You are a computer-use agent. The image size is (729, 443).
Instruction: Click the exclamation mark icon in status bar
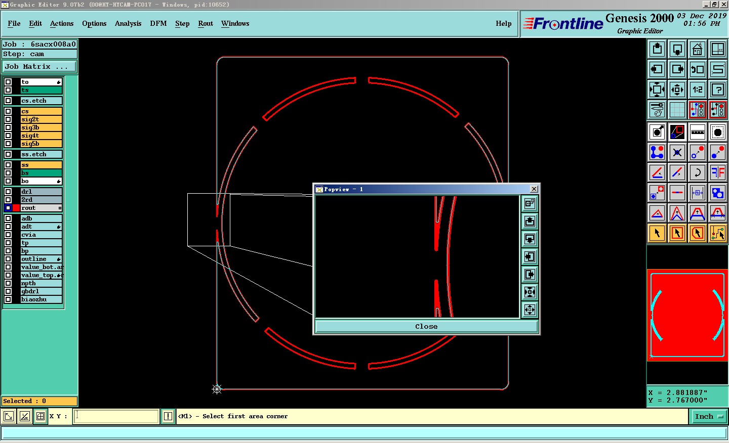[x=168, y=417]
